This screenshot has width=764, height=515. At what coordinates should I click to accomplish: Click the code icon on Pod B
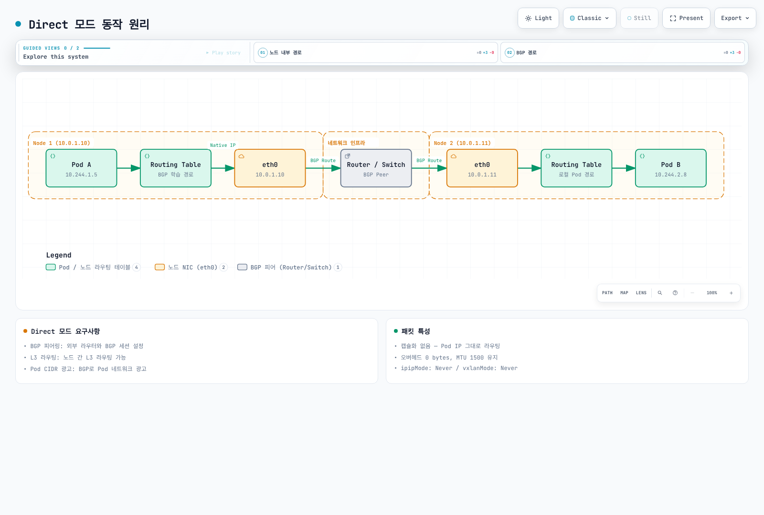tap(642, 156)
